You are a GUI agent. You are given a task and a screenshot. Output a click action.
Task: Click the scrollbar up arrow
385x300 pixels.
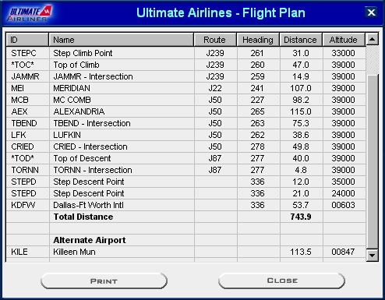(372, 40)
